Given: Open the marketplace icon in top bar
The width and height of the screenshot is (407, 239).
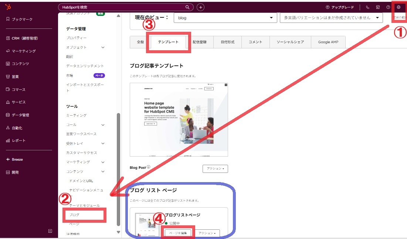Looking at the screenshot, I should tap(377, 7).
